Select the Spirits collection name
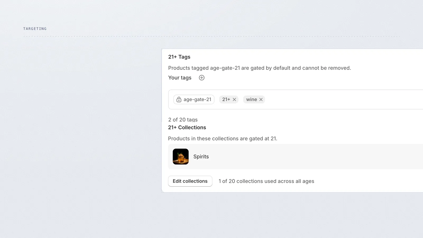Image resolution: width=423 pixels, height=238 pixels. tap(201, 157)
